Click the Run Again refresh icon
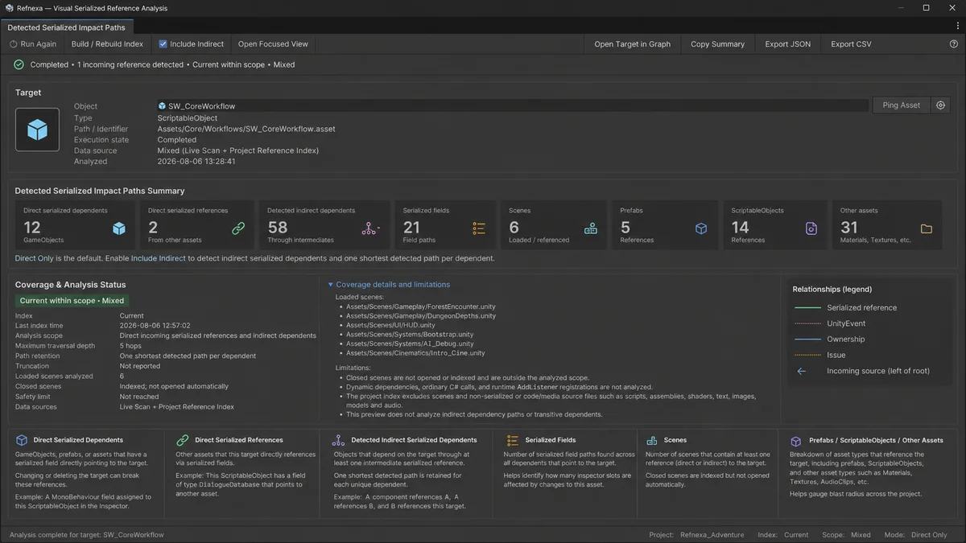The width and height of the screenshot is (966, 543). click(x=14, y=44)
